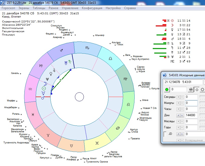Increase the Секунды value with right arrow
Screen dimensions: 205x166
(182, 97)
